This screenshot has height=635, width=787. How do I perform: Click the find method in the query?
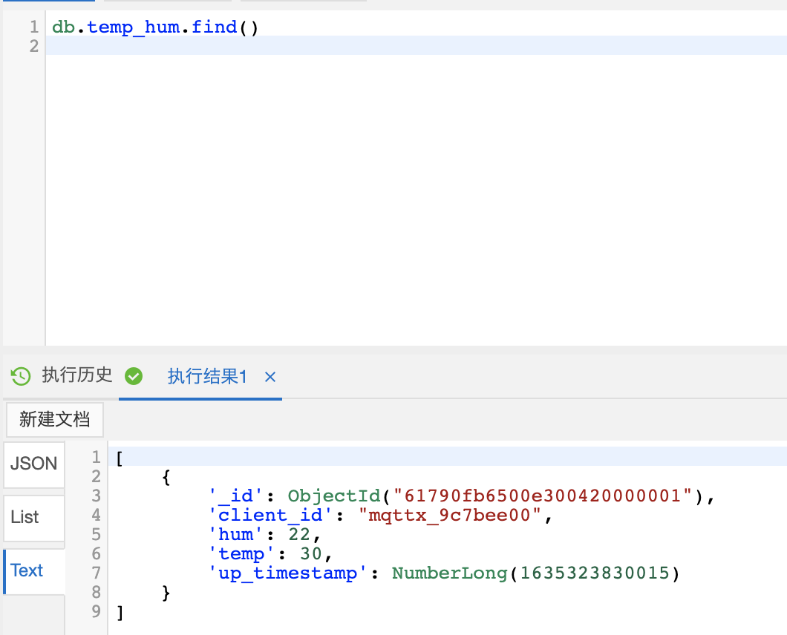click(x=214, y=27)
